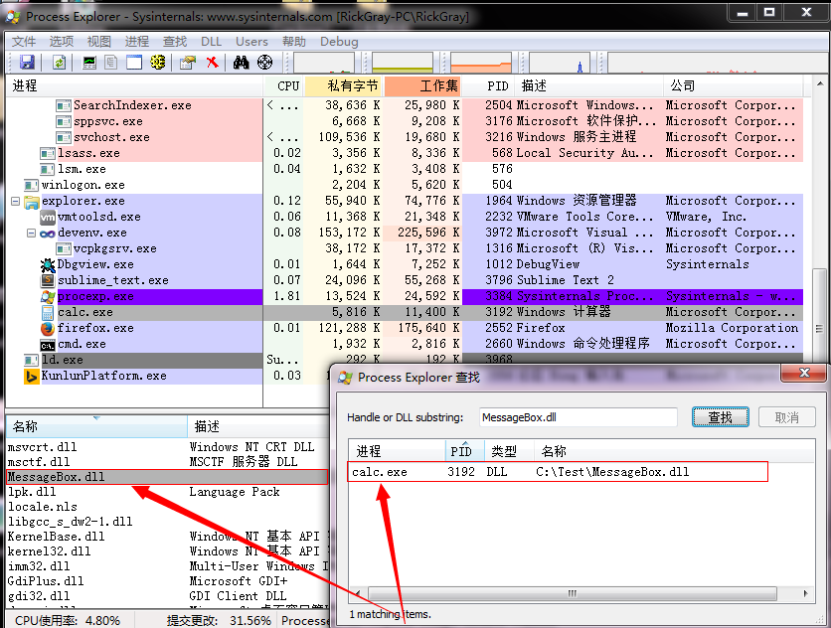Screen dimensions: 831x628
Task: Collapse the devenv.exe subtree
Action: [x=31, y=234]
